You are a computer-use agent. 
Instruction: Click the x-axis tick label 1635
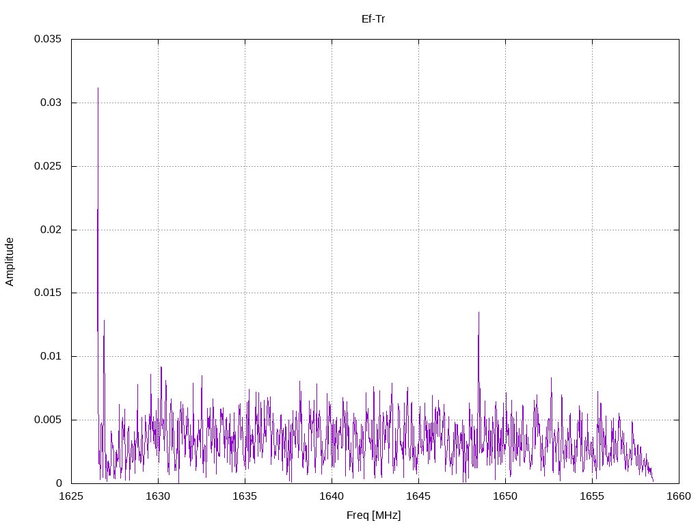[245, 496]
